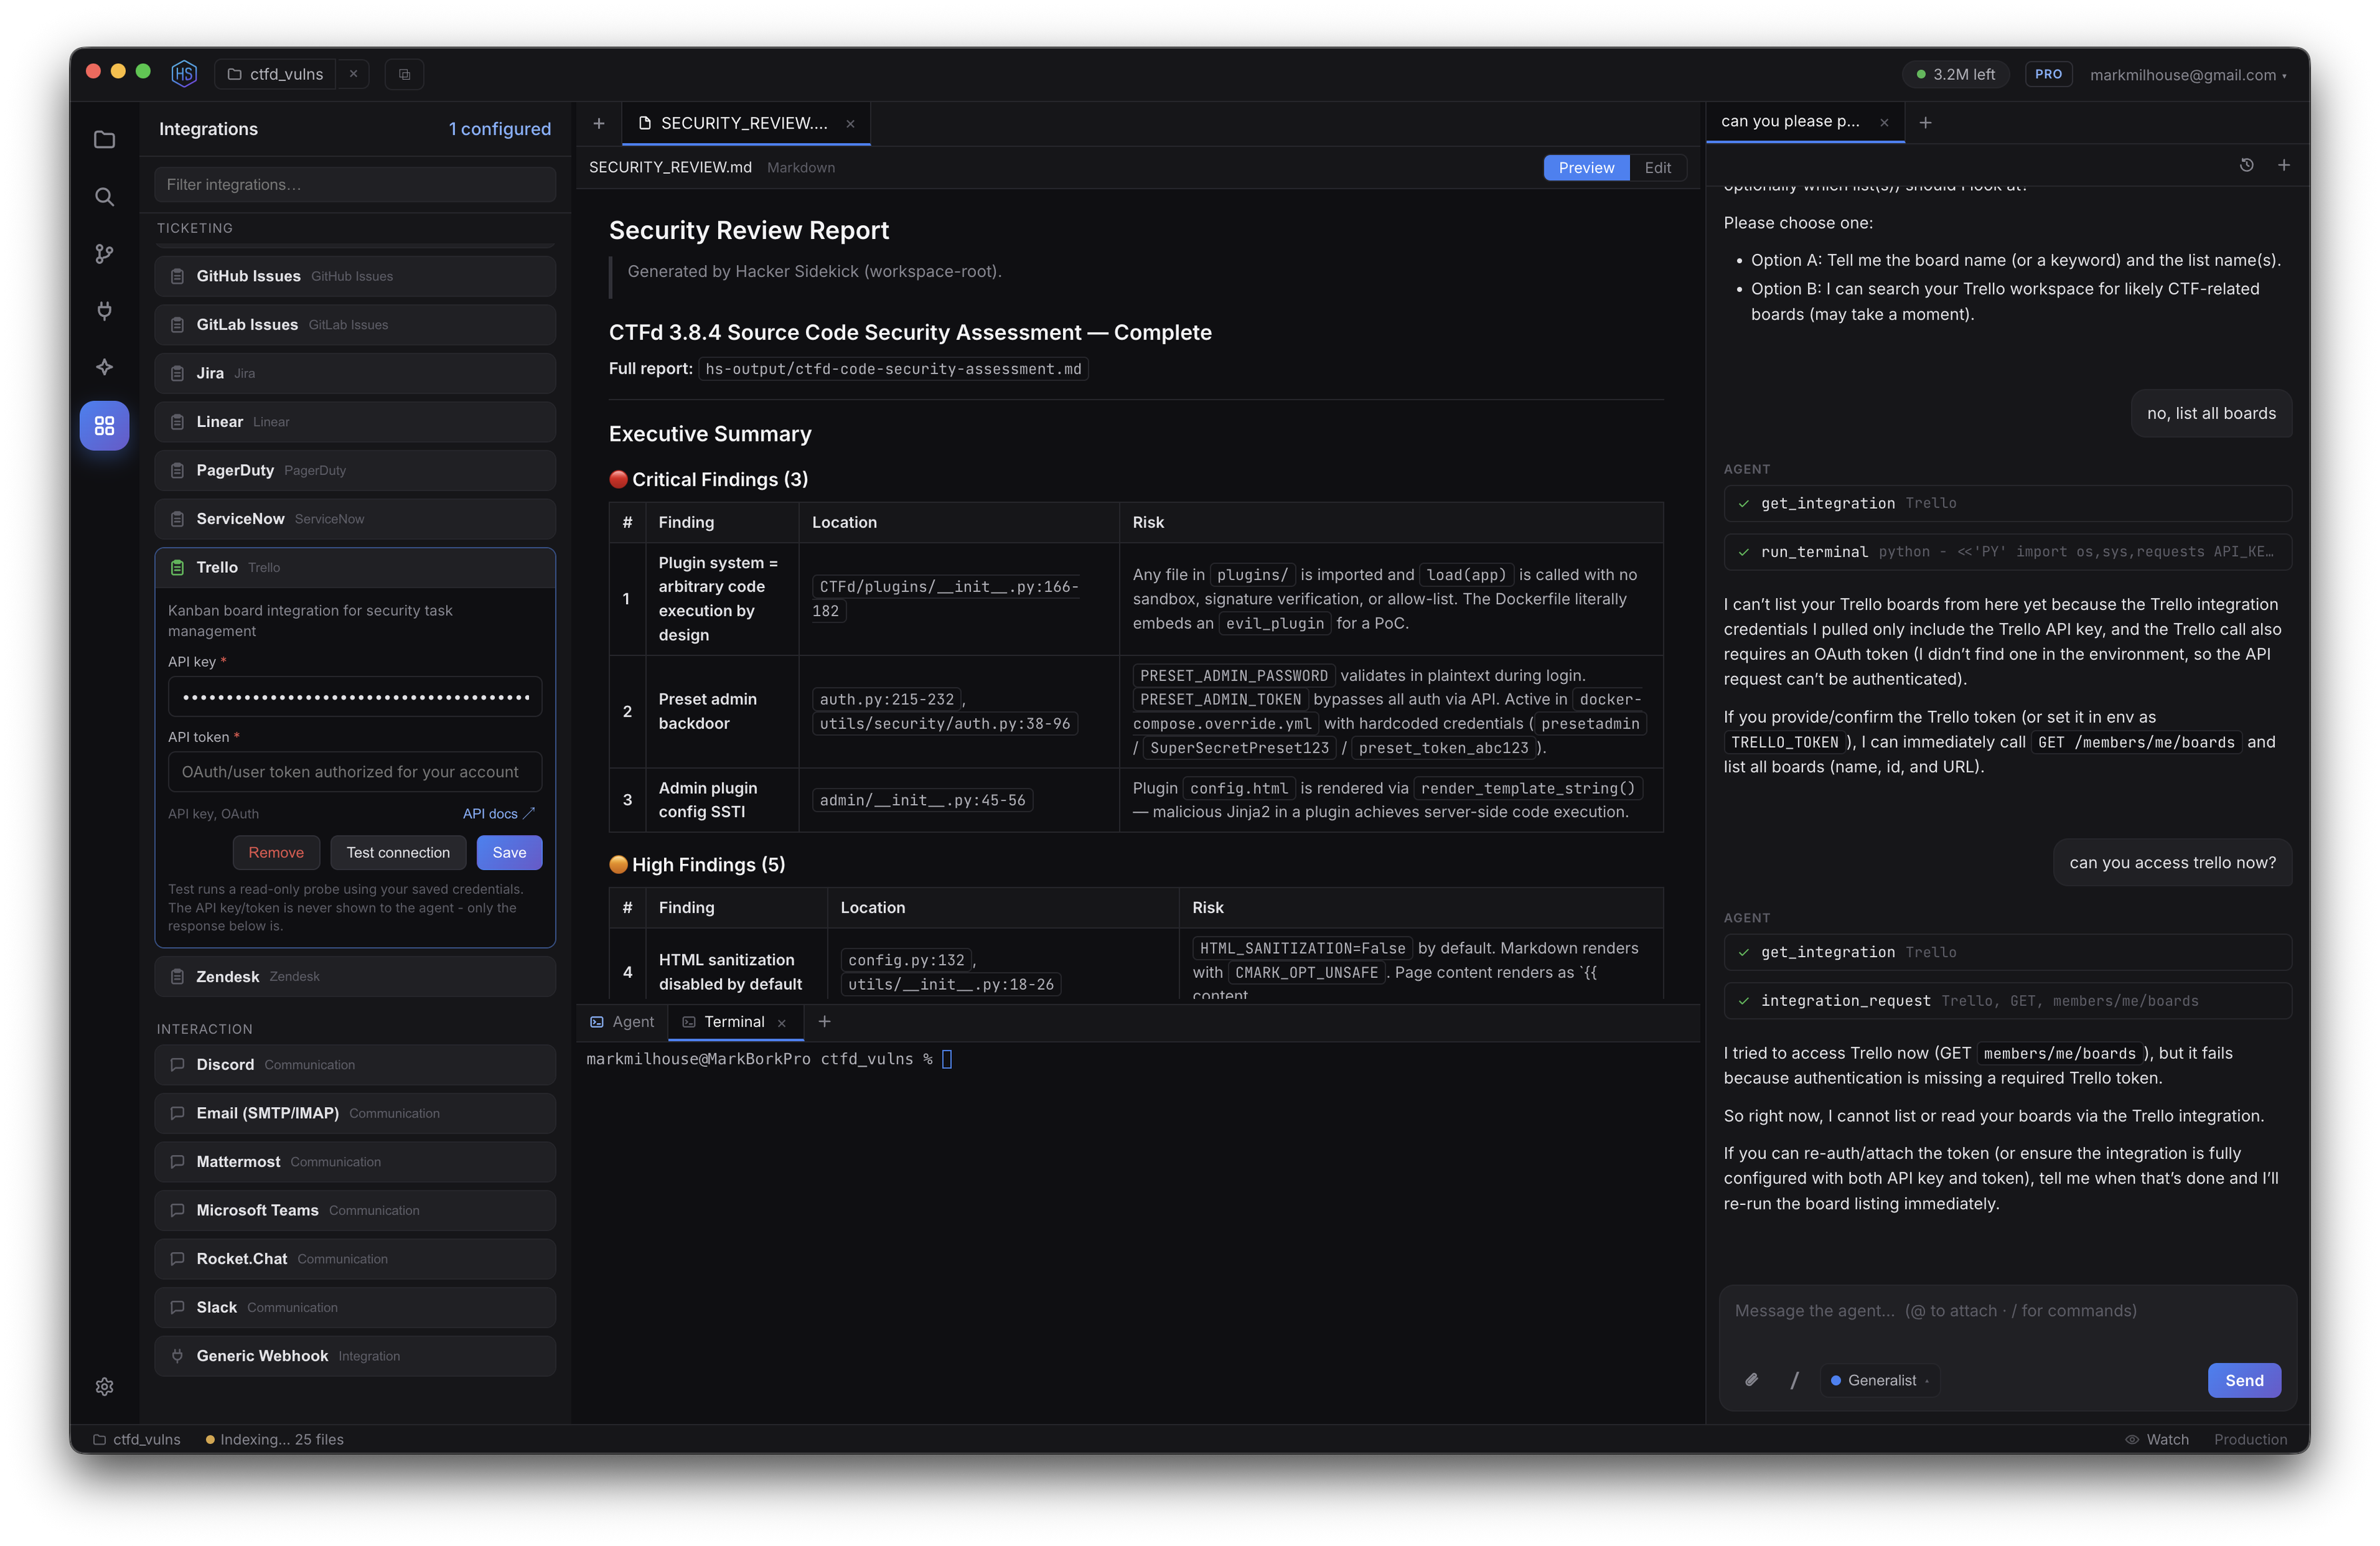
Task: Start new chat with plus icon under tabs
Action: coord(2284,166)
